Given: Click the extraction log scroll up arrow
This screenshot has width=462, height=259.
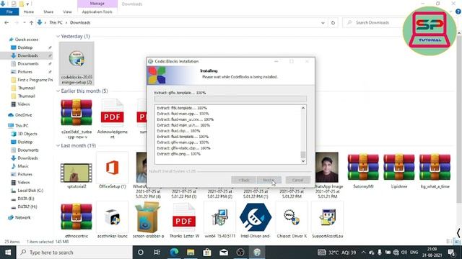Looking at the screenshot, I should pyautogui.click(x=303, y=108).
